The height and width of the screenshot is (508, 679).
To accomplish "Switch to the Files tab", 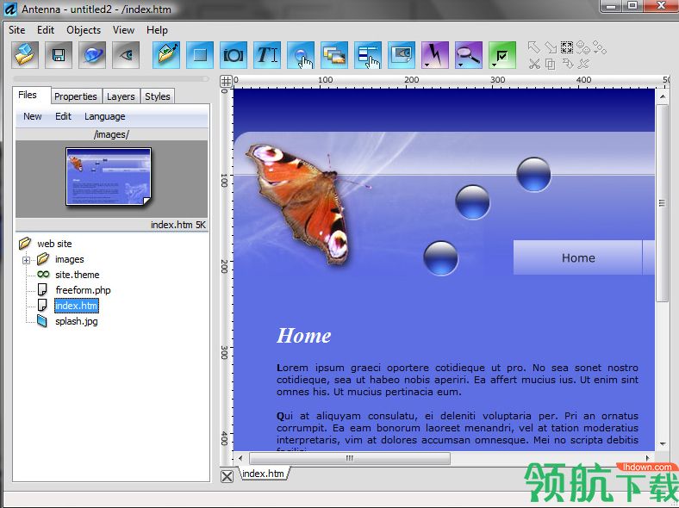I will pos(28,95).
